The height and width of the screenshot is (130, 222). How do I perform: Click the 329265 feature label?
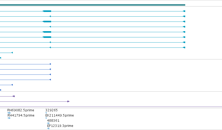(x=52, y=110)
